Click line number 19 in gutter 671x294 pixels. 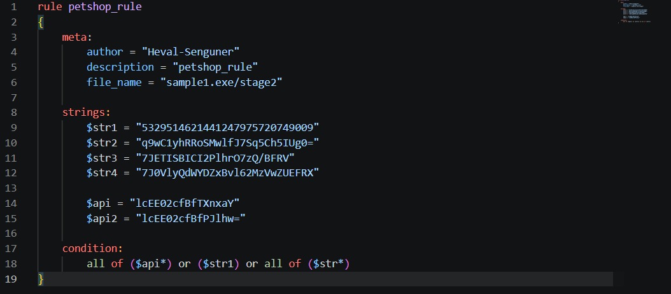tap(11, 279)
